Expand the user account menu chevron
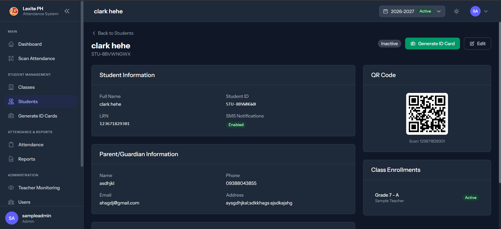This screenshot has height=229, width=501. tap(486, 11)
